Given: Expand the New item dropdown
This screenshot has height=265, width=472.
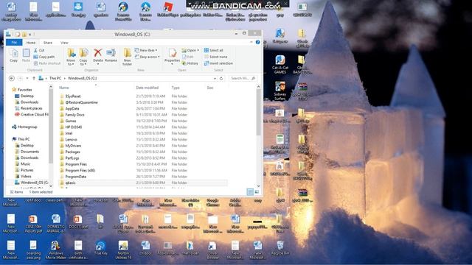Looking at the screenshot, I should (146, 50).
